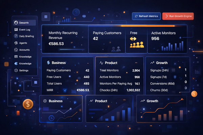Image resolution: width=203 pixels, height=135 pixels.
Task: Click the dollar icon beside Business heading
Action: (x=48, y=62)
